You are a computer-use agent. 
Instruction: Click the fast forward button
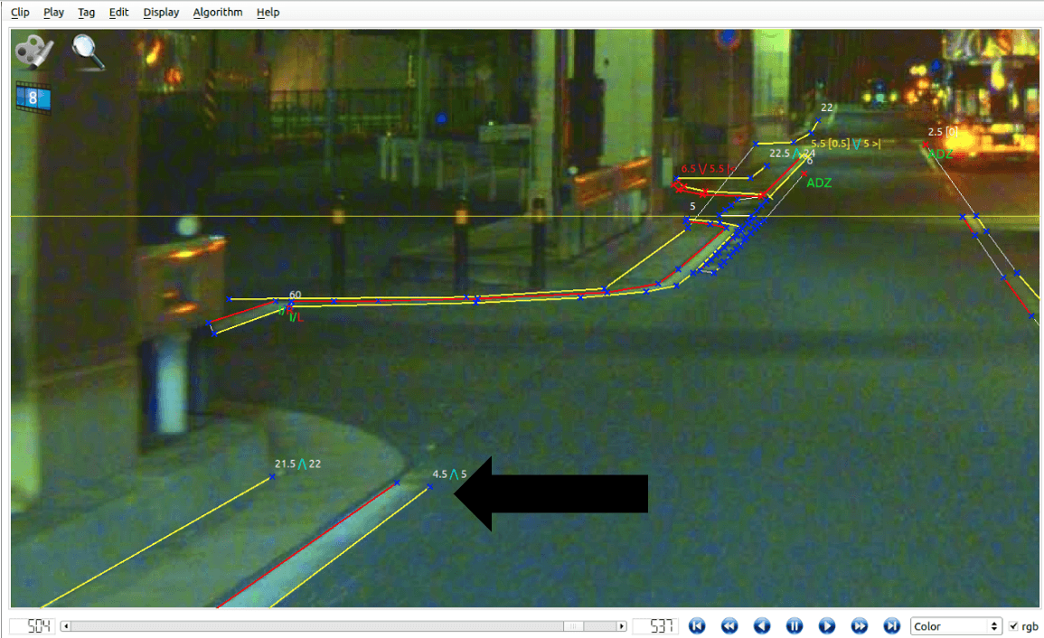click(x=860, y=626)
